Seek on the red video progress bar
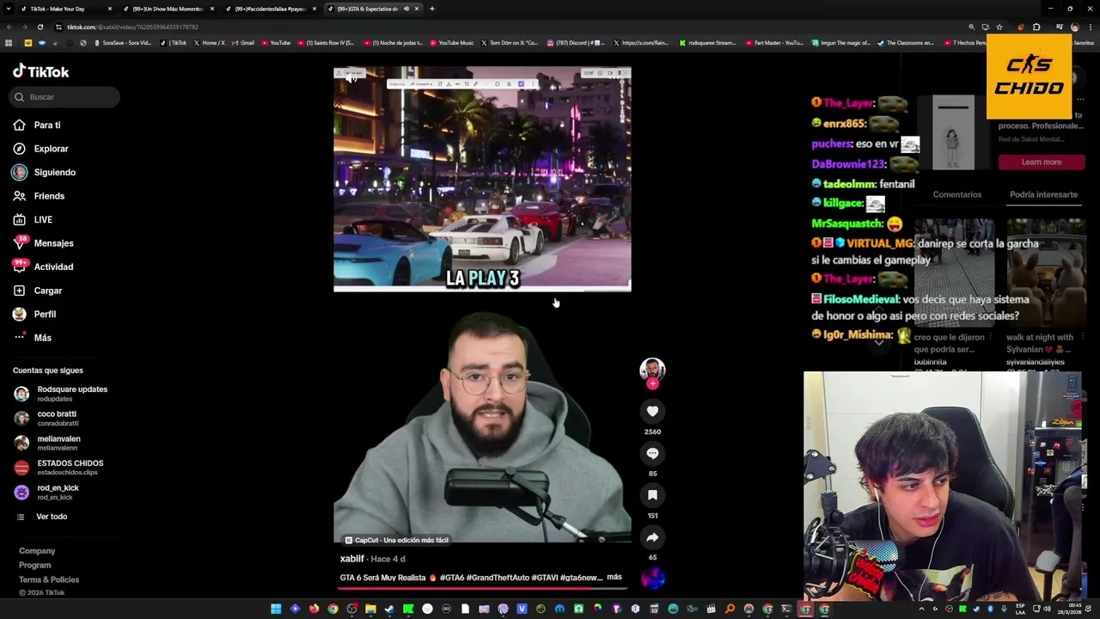This screenshot has height=619, width=1100. click(x=482, y=588)
